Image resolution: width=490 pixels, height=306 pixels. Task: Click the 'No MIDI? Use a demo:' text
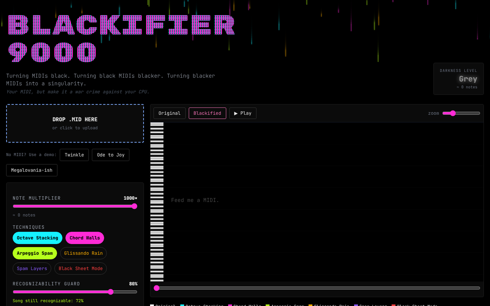31,155
